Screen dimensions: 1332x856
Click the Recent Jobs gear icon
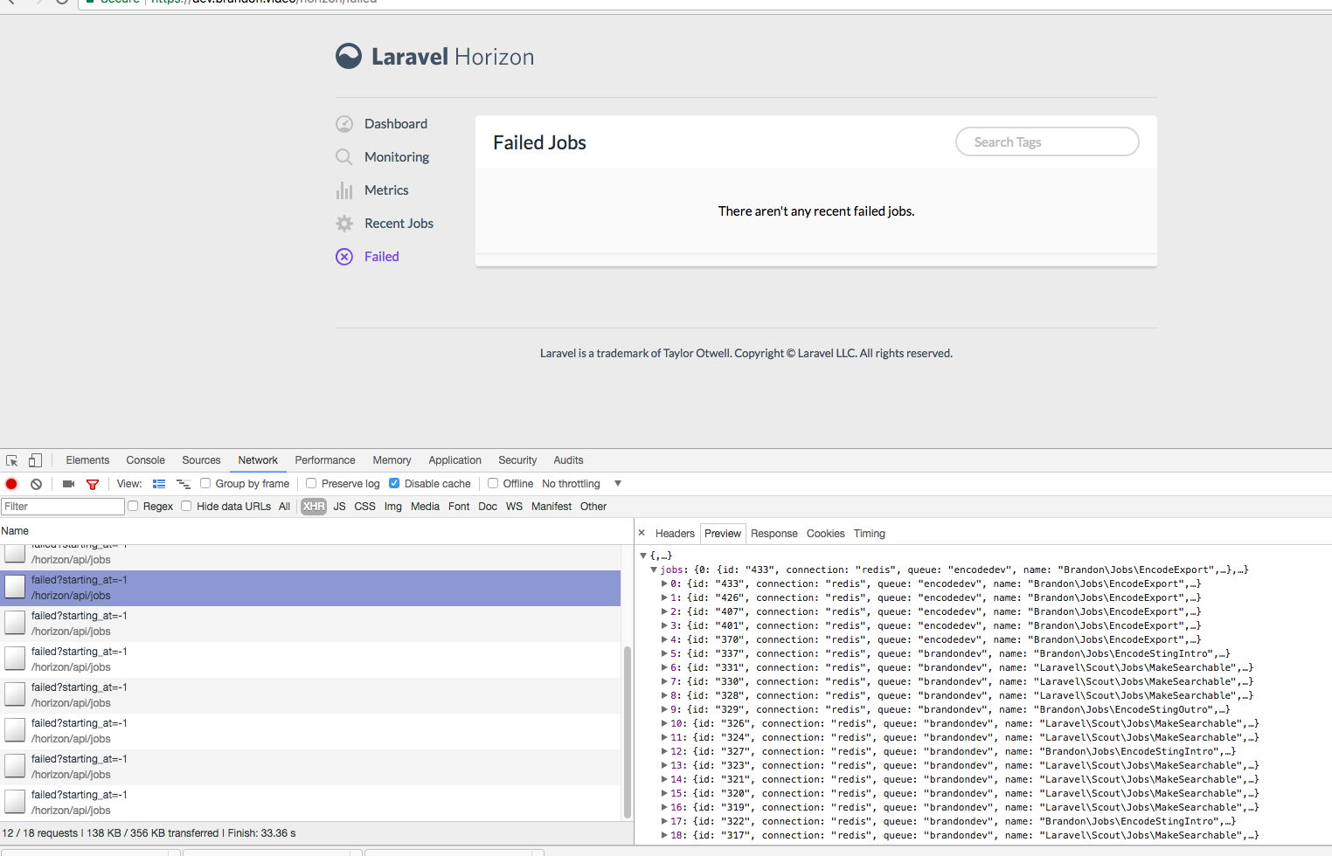click(x=344, y=223)
